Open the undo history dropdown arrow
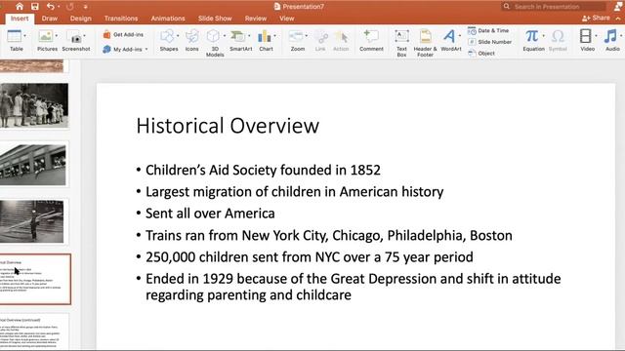This screenshot has height=351, width=625. tap(59, 7)
